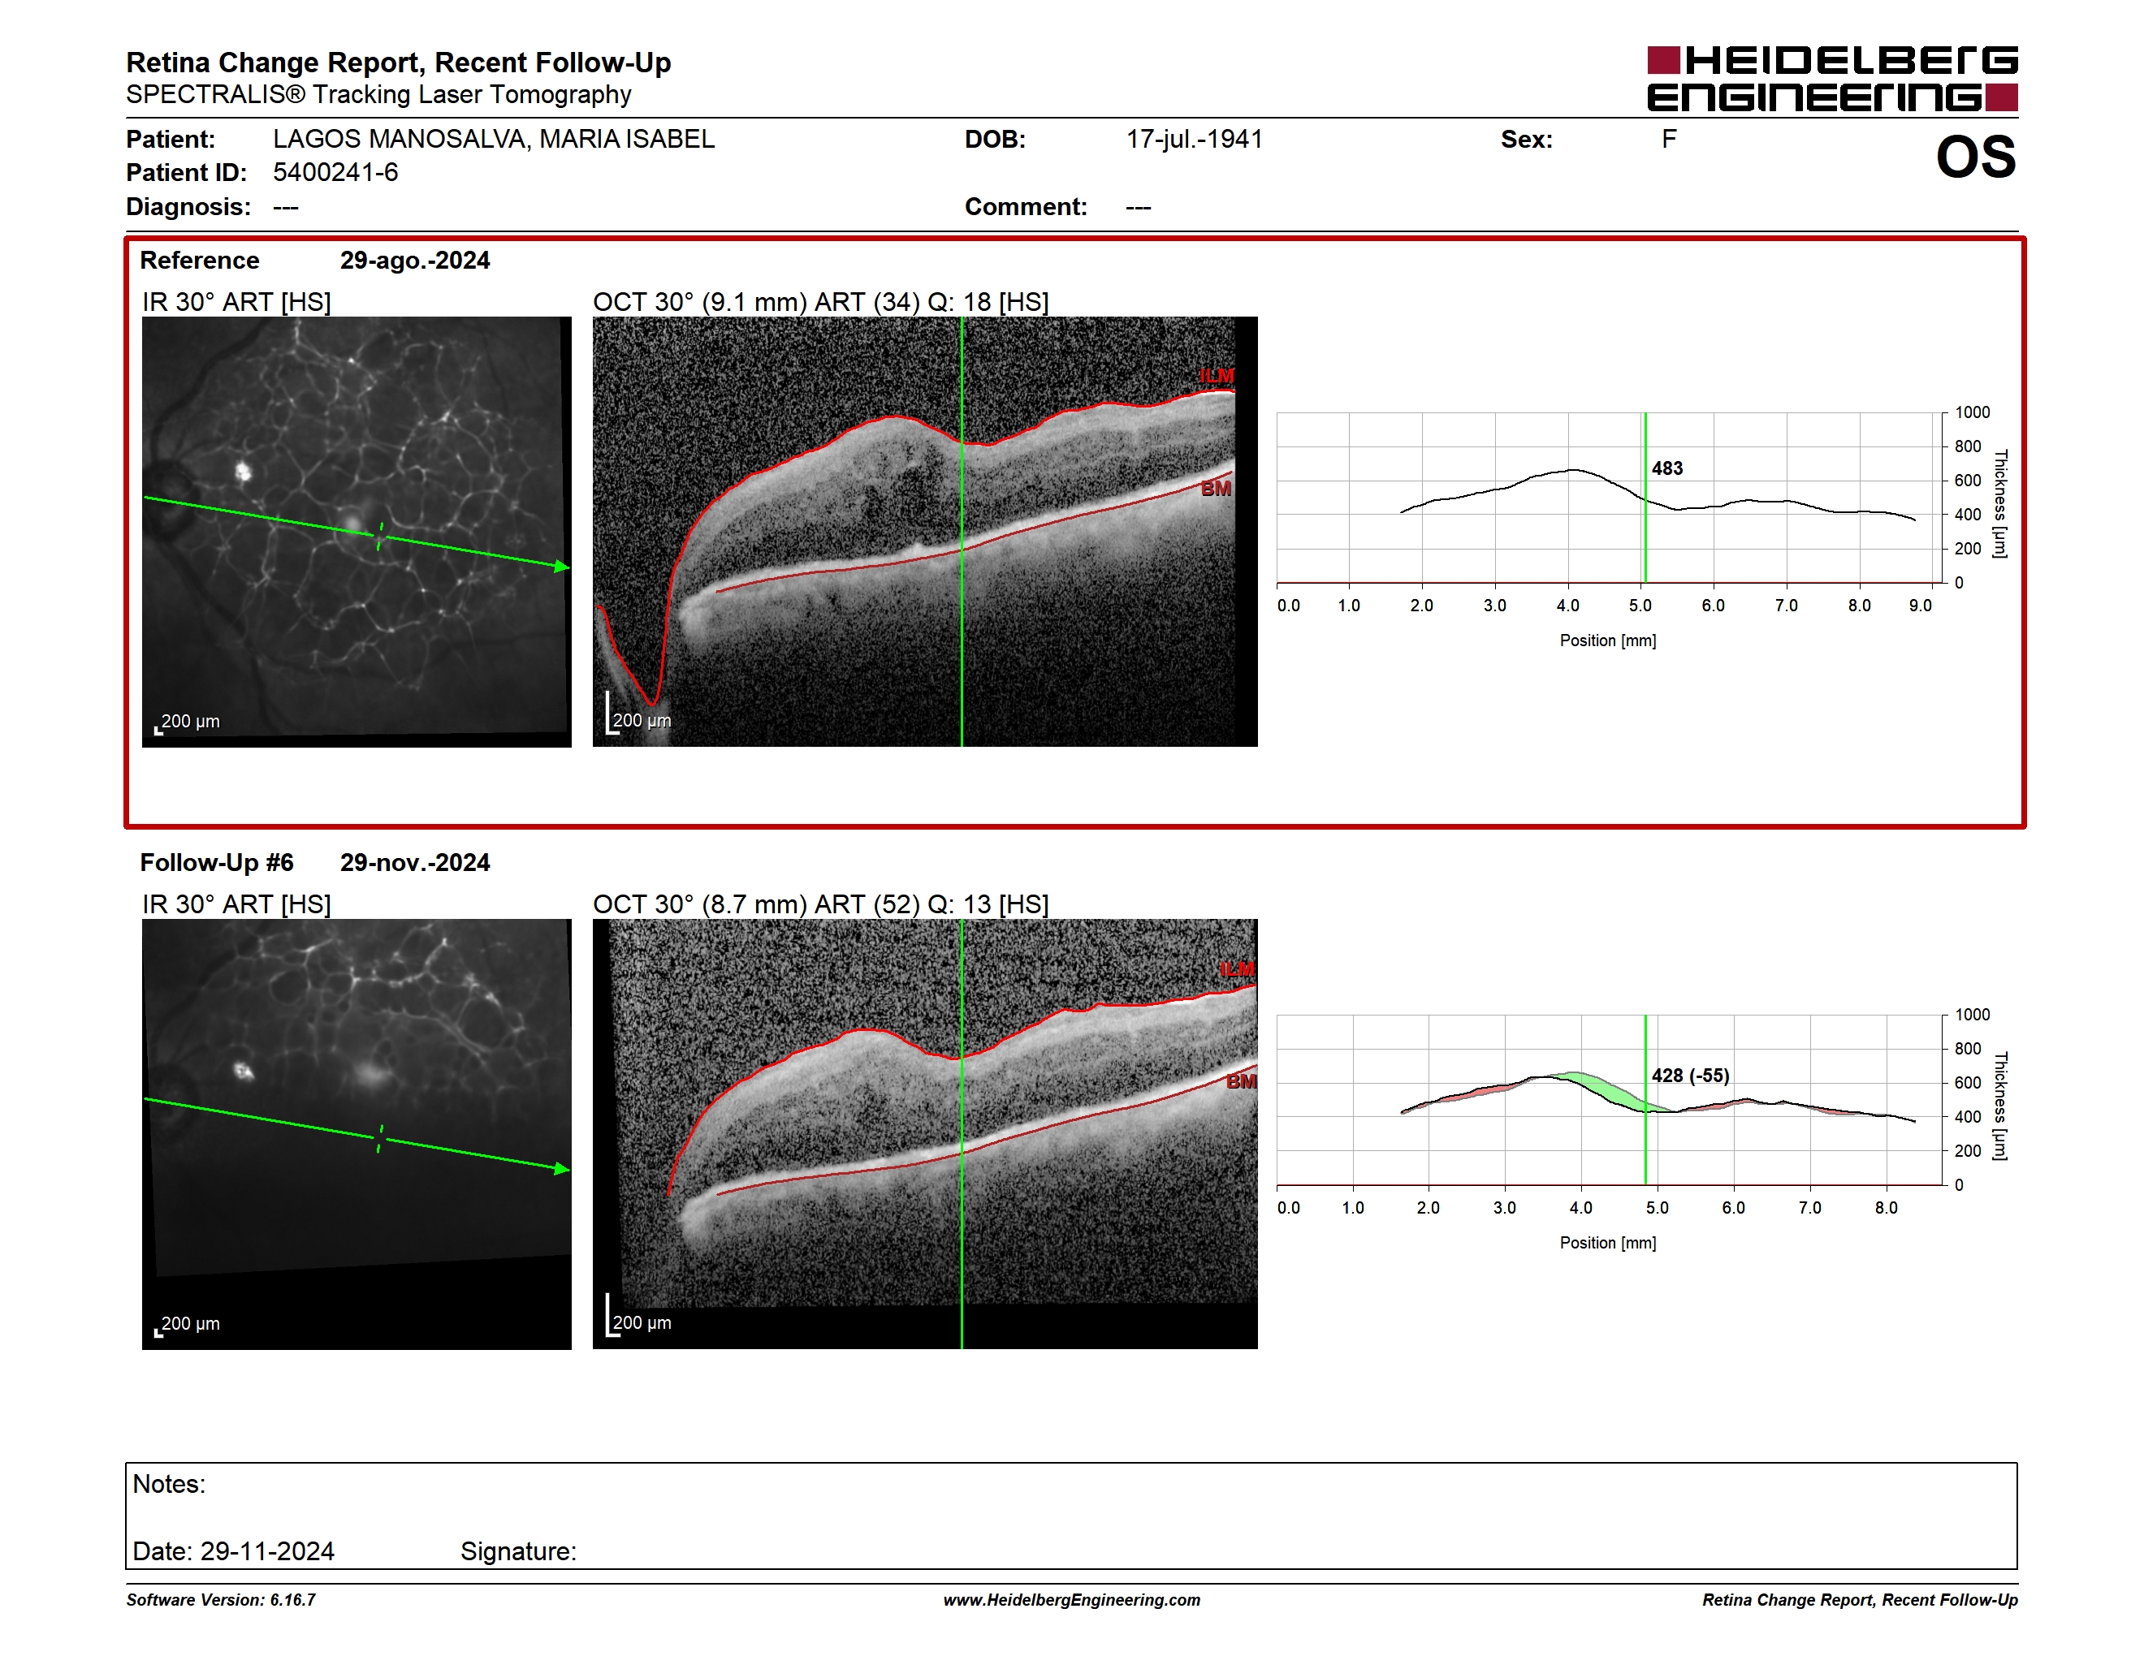The width and height of the screenshot is (2144, 1656).
Task: Open the Reference IR fundus image
Action: pyautogui.click(x=357, y=531)
